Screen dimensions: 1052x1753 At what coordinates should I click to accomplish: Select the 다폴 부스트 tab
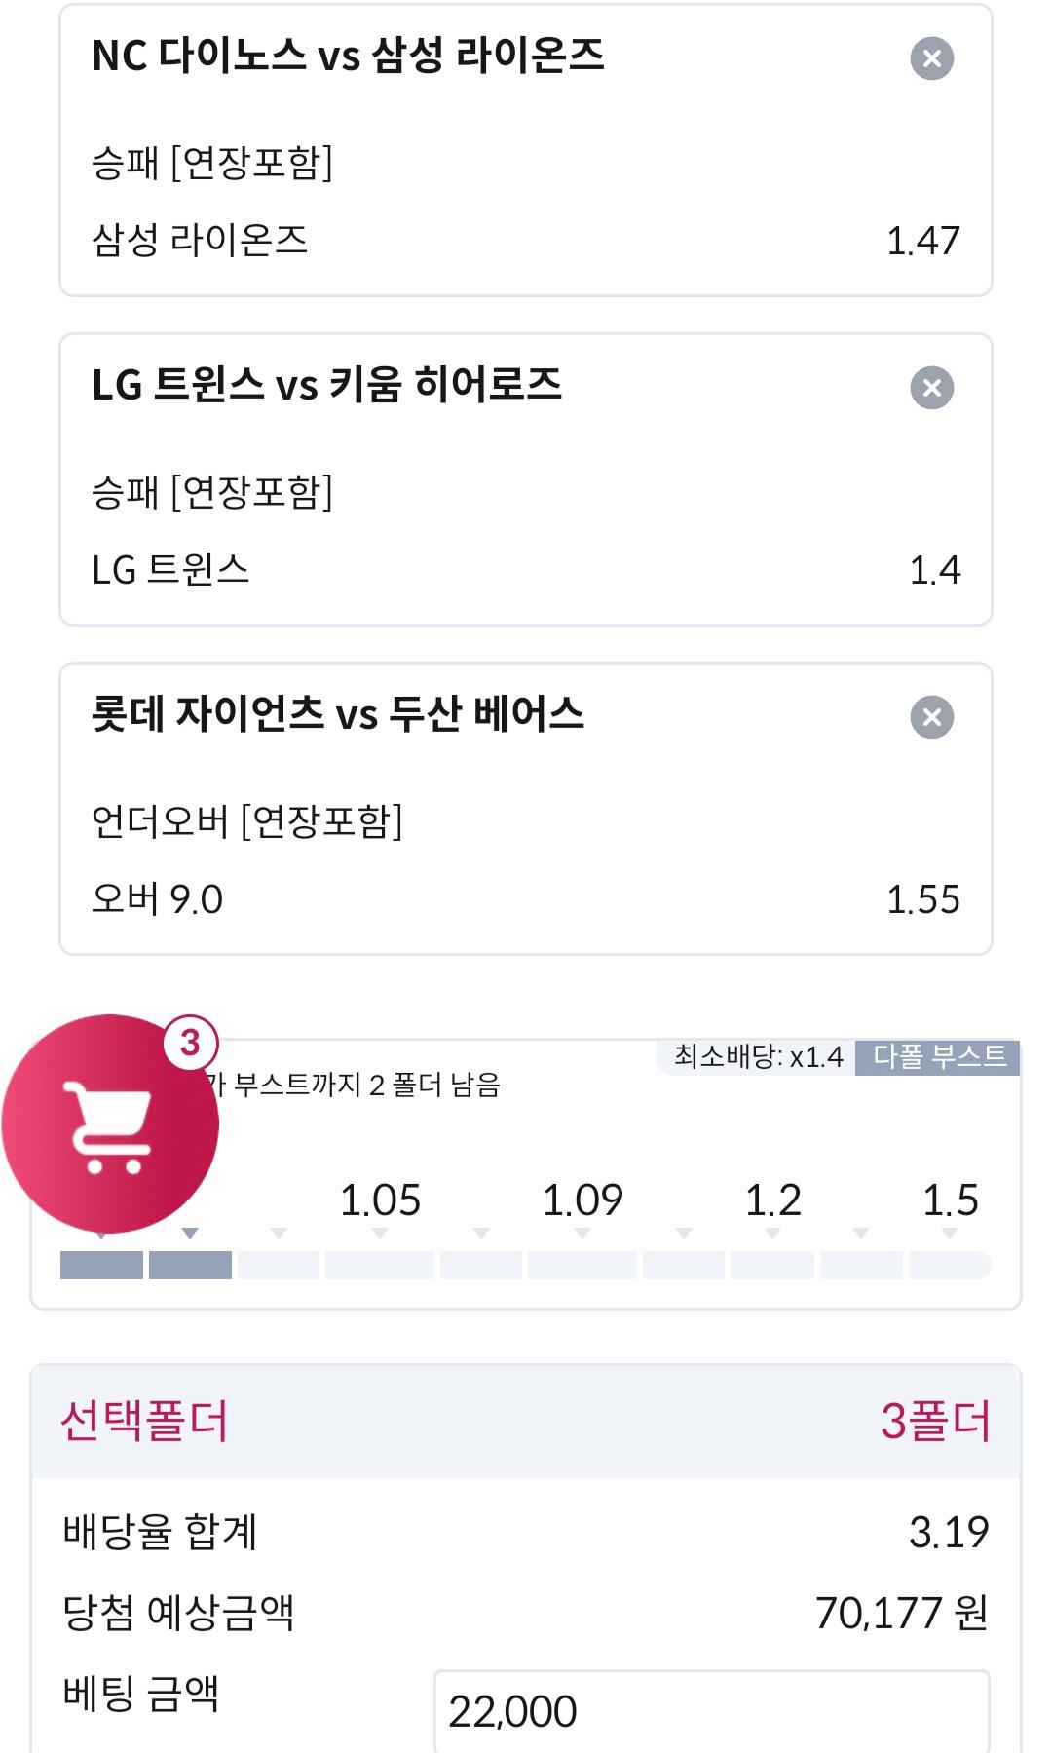pos(938,1057)
